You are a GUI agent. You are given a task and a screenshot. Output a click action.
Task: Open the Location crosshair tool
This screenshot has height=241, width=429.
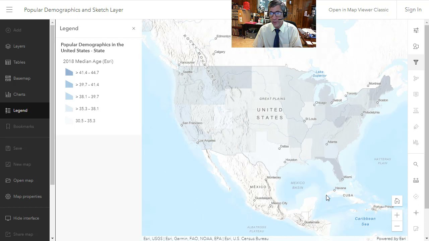pyautogui.click(x=416, y=213)
